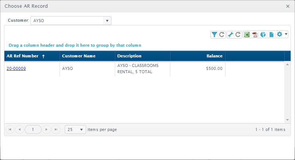Open the pie chart view icon

point(263,35)
